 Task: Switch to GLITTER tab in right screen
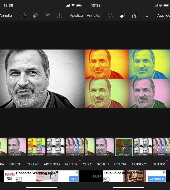pos(159,164)
